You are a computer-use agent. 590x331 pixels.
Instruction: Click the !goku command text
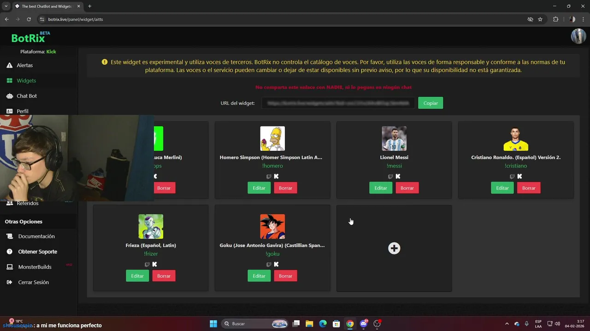coord(272,254)
